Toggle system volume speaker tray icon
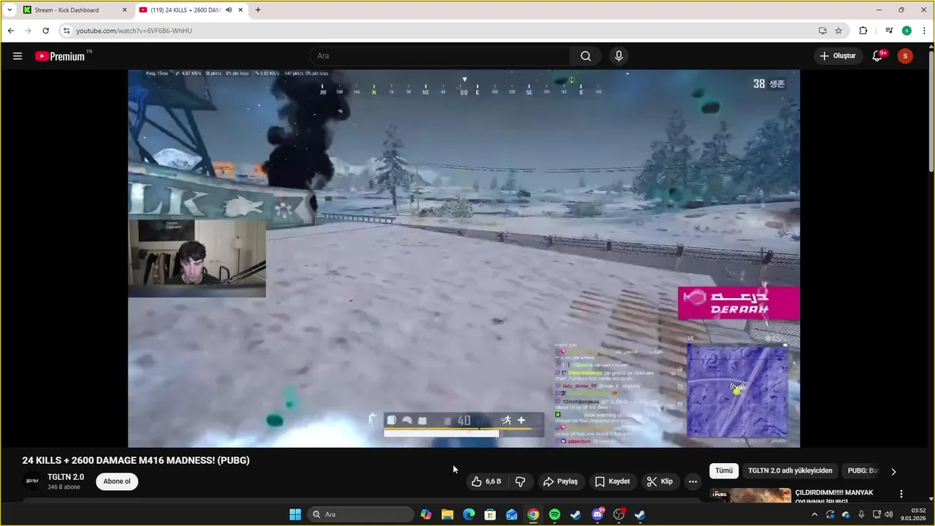The image size is (935, 526). point(888,514)
